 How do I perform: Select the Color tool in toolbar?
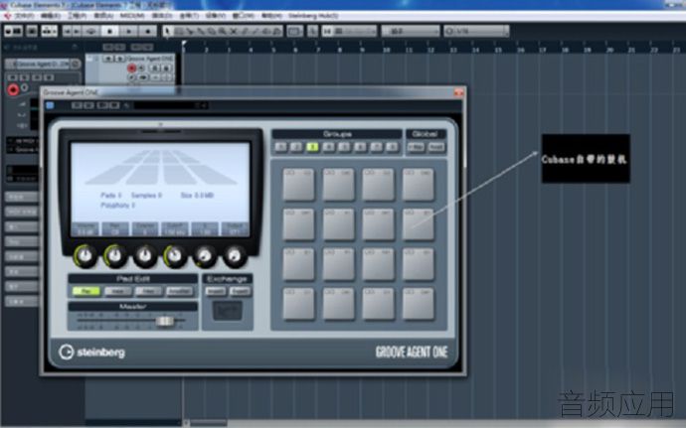coord(277,31)
